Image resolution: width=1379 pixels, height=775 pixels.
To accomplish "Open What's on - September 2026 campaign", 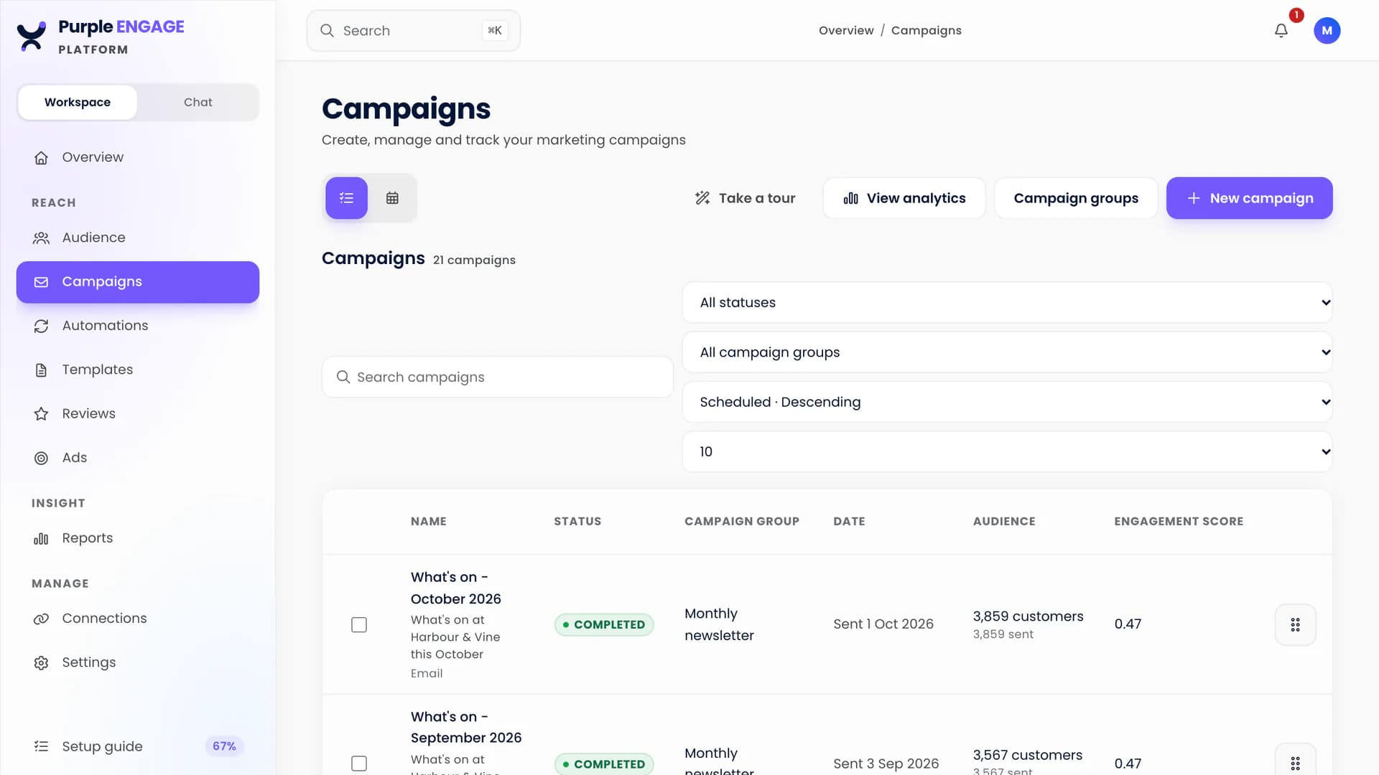I will (x=466, y=727).
